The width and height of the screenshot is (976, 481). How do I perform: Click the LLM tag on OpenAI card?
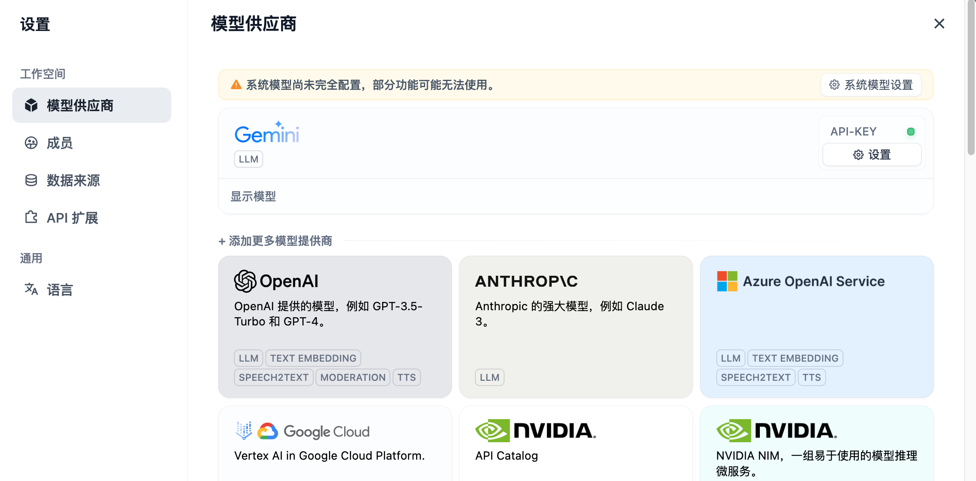248,358
